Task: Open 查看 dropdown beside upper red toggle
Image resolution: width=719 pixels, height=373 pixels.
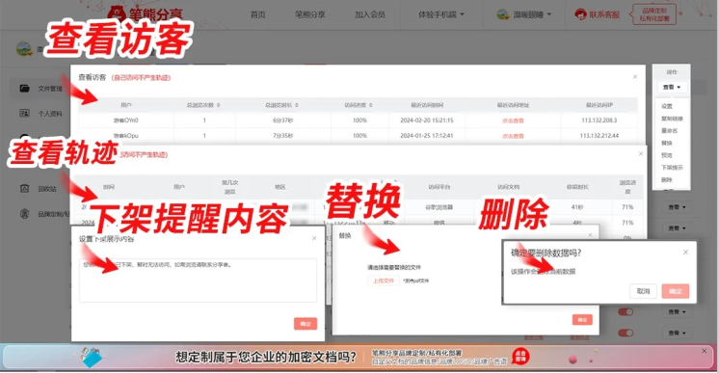Action: click(677, 312)
